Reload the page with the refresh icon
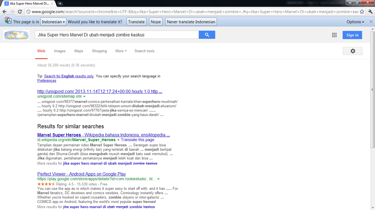375x210 pixels. coord(20,12)
